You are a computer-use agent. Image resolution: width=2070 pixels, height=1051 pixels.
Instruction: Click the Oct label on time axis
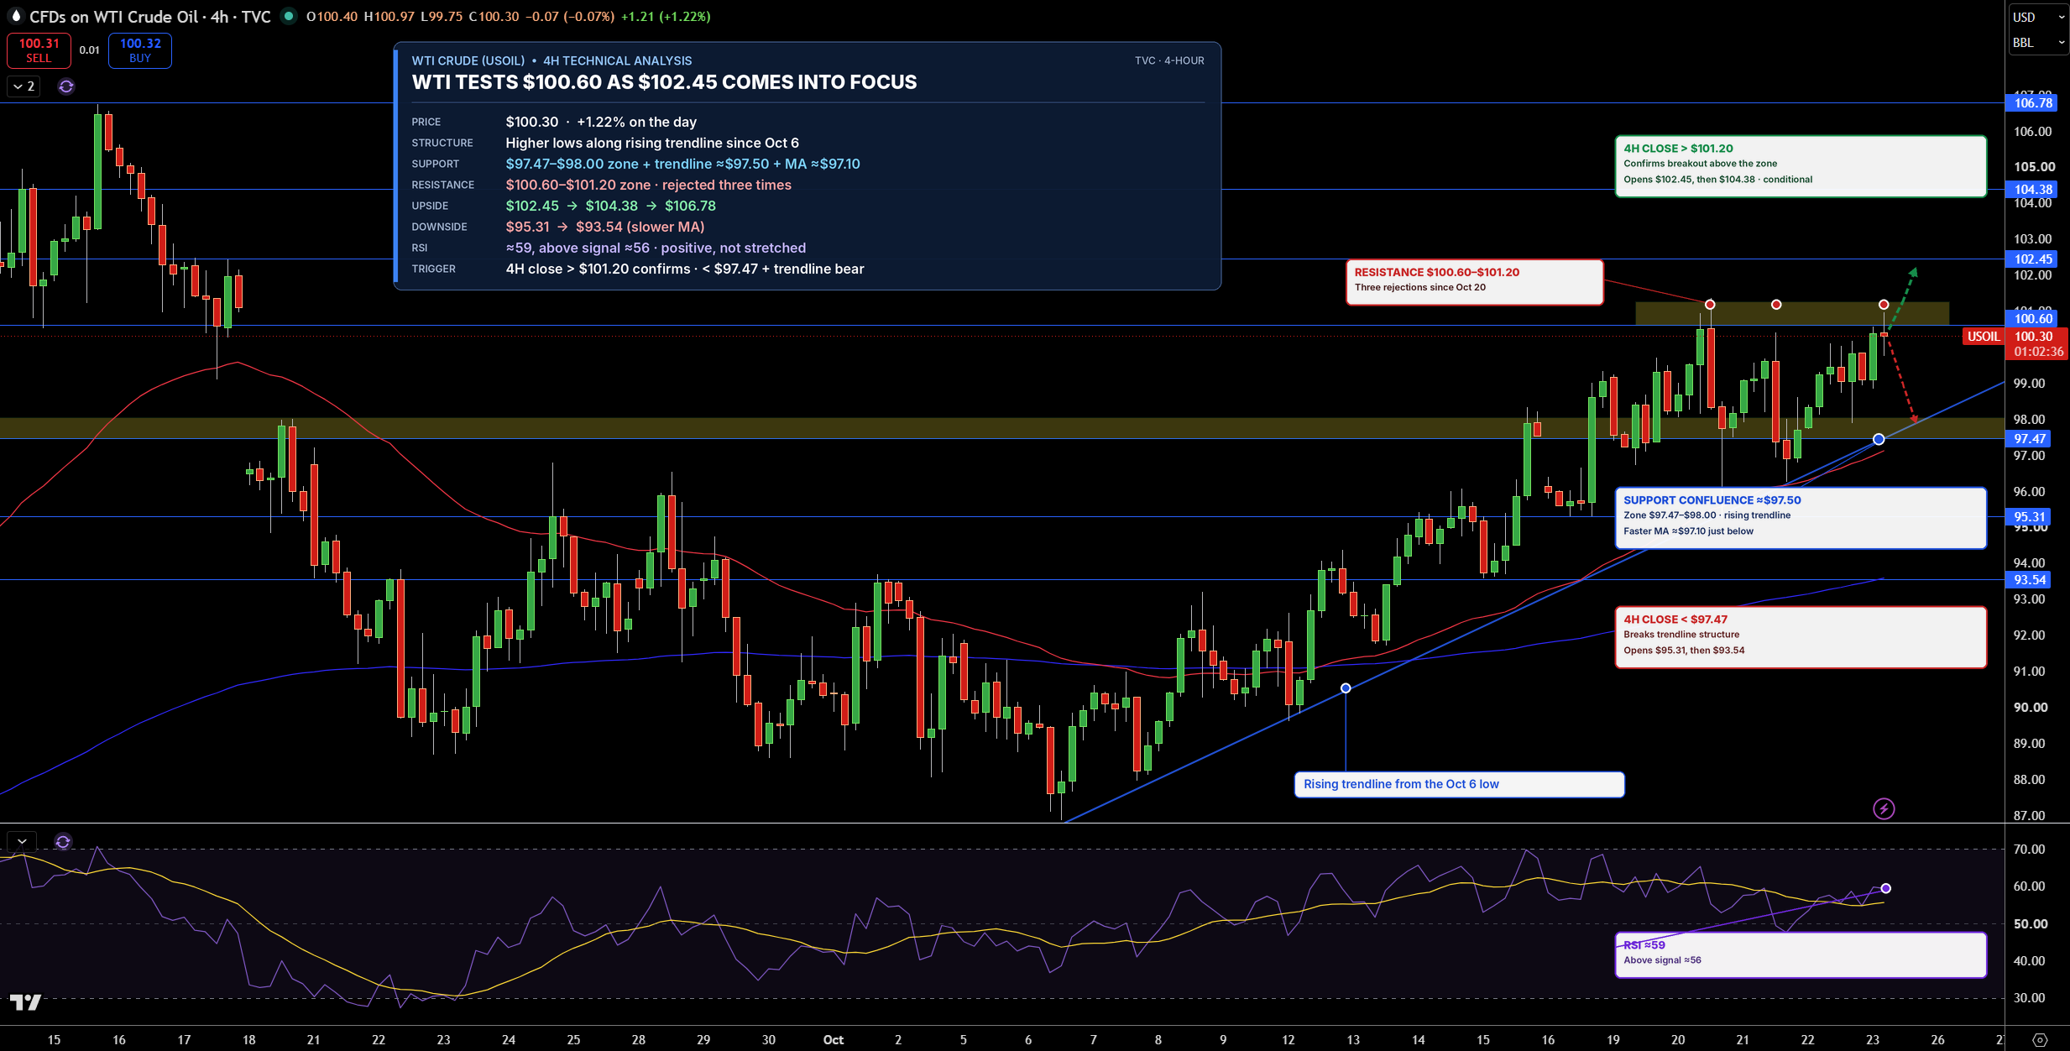coord(834,1040)
